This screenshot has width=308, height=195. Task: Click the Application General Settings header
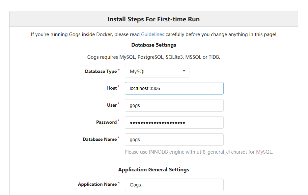click(154, 169)
